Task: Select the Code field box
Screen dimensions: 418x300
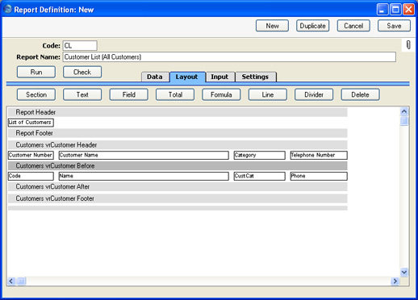Action: (31, 176)
